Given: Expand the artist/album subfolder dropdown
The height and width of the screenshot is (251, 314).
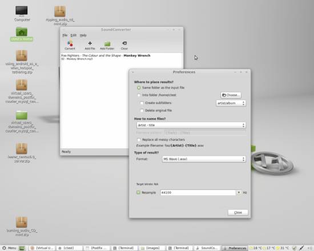Looking at the screenshot, I should point(231,103).
